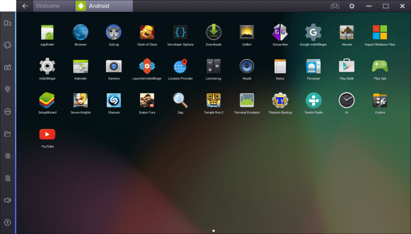Open the Downloads app

click(x=214, y=32)
